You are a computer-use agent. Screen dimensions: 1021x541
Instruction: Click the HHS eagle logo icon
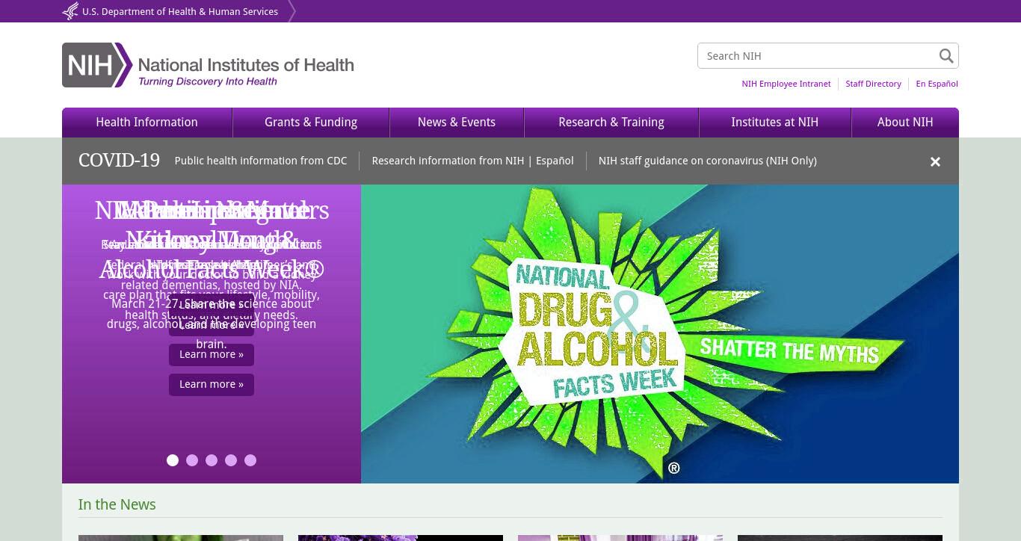tap(70, 11)
